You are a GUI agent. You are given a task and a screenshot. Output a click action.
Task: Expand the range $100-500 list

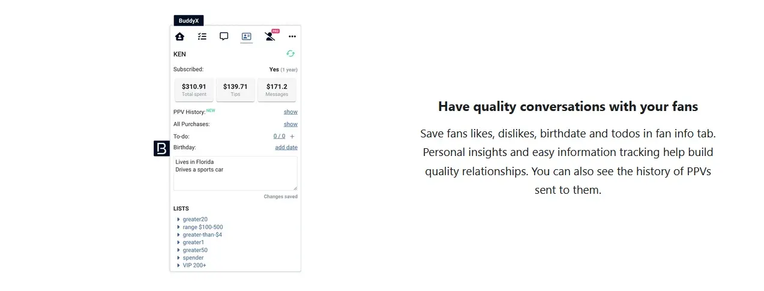coord(200,227)
